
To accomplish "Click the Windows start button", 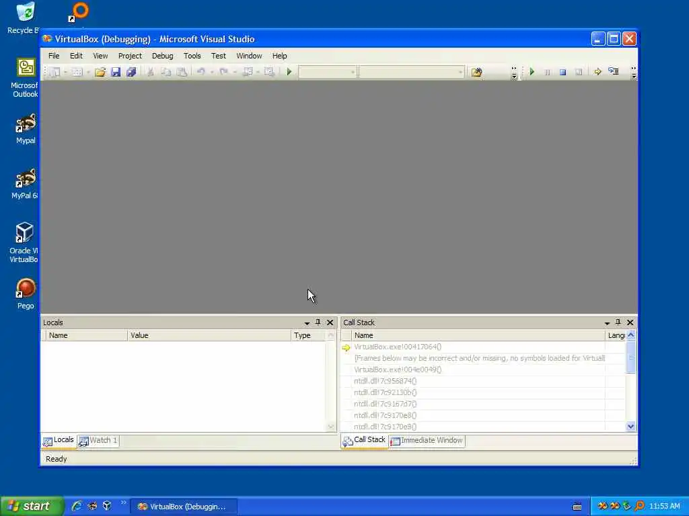I will point(32,507).
